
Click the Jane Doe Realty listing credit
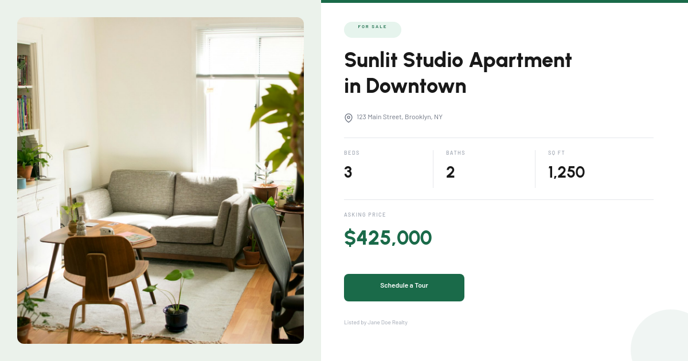tap(376, 322)
